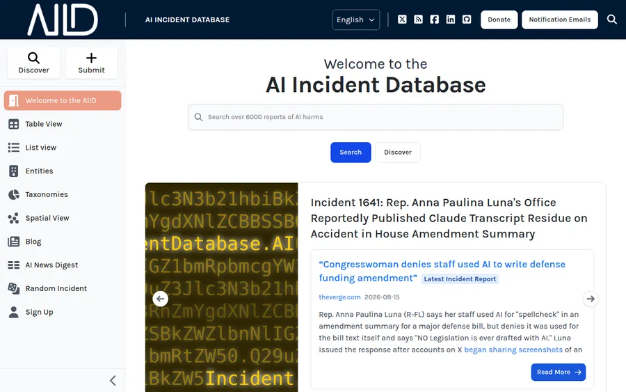Viewport: 626px width, 392px height.
Task: Click the Sign Up person icon
Action: click(14, 312)
